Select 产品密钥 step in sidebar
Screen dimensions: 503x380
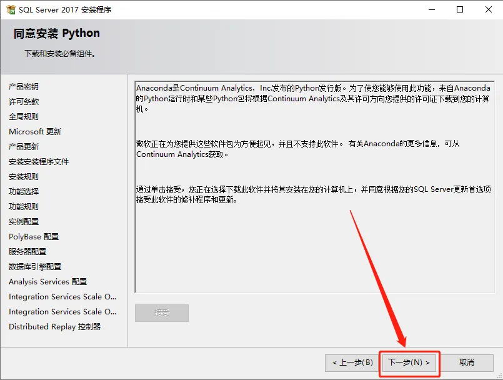coord(24,87)
